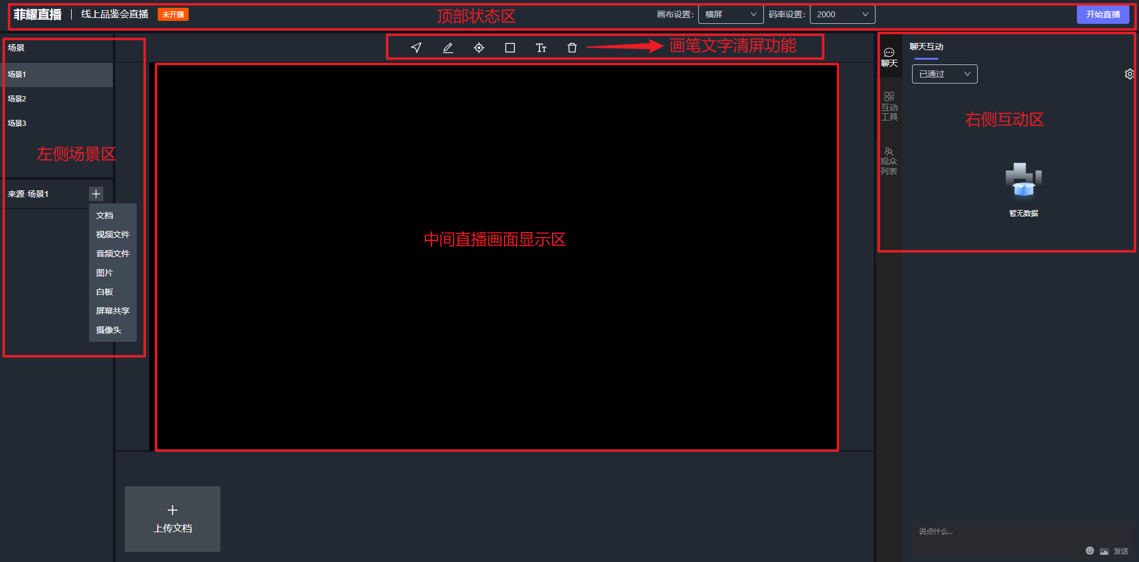1139x562 pixels.
Task: Switch to the 互动工具 sidebar tab
Action: (889, 106)
